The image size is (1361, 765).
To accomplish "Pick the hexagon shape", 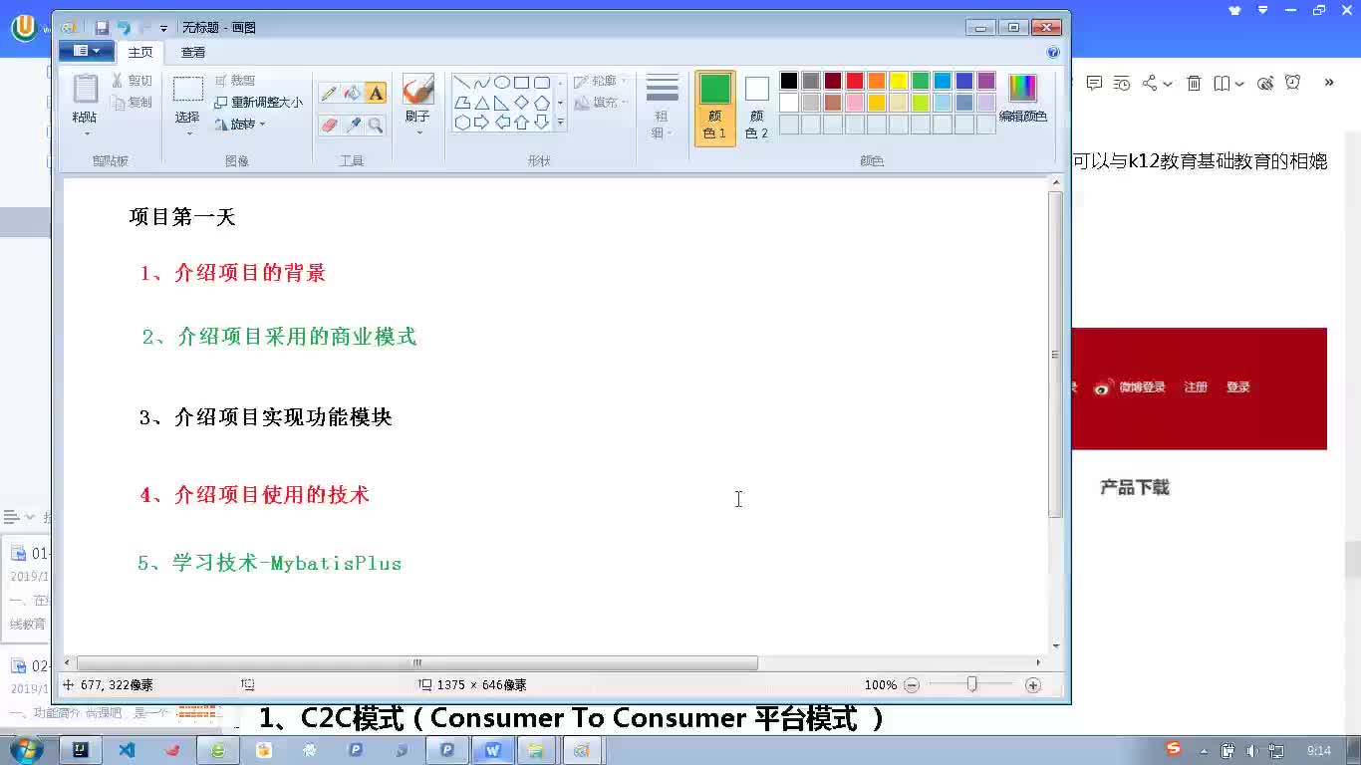I will pyautogui.click(x=462, y=123).
